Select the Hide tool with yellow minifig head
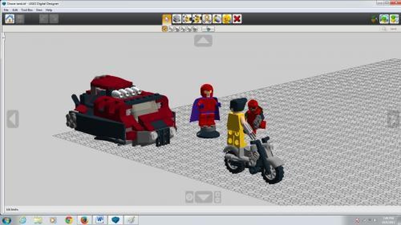This screenshot has height=225, width=401. pos(227,19)
